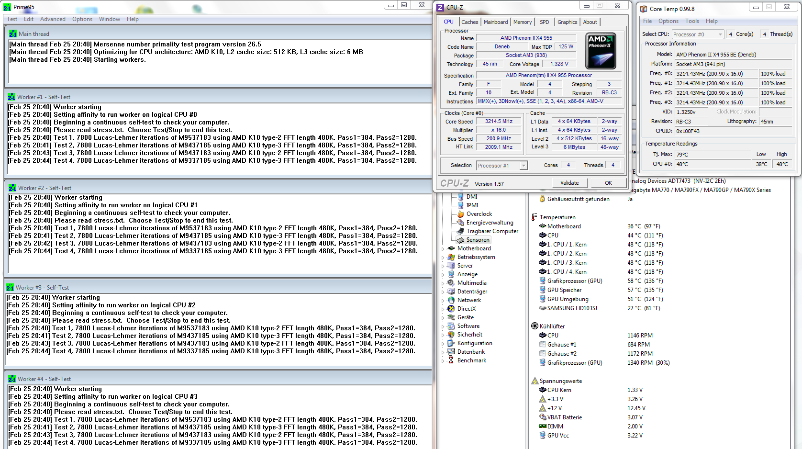Screen dimensions: 802x449
Task: Switch to the Memory tab in CPU-Z
Action: [523, 22]
